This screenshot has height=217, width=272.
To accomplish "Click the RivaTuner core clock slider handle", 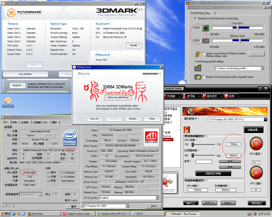I will [238, 28].
